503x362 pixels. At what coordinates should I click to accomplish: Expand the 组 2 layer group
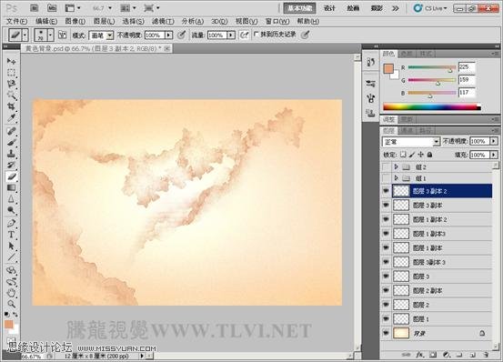[x=397, y=166]
